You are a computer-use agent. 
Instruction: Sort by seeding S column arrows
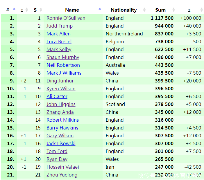click(41, 10)
